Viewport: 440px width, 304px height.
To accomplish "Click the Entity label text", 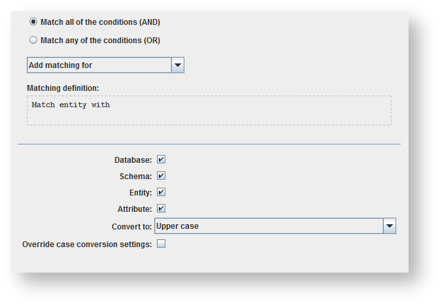I will coord(141,193).
